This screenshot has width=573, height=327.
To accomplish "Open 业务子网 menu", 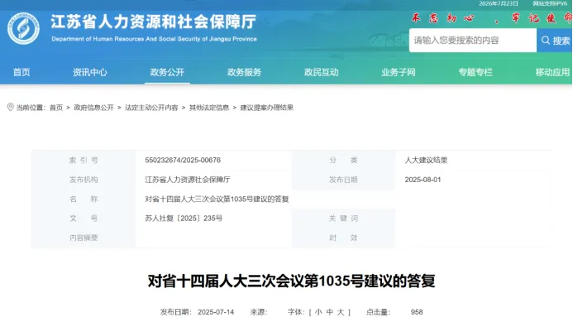I will pyautogui.click(x=399, y=72).
